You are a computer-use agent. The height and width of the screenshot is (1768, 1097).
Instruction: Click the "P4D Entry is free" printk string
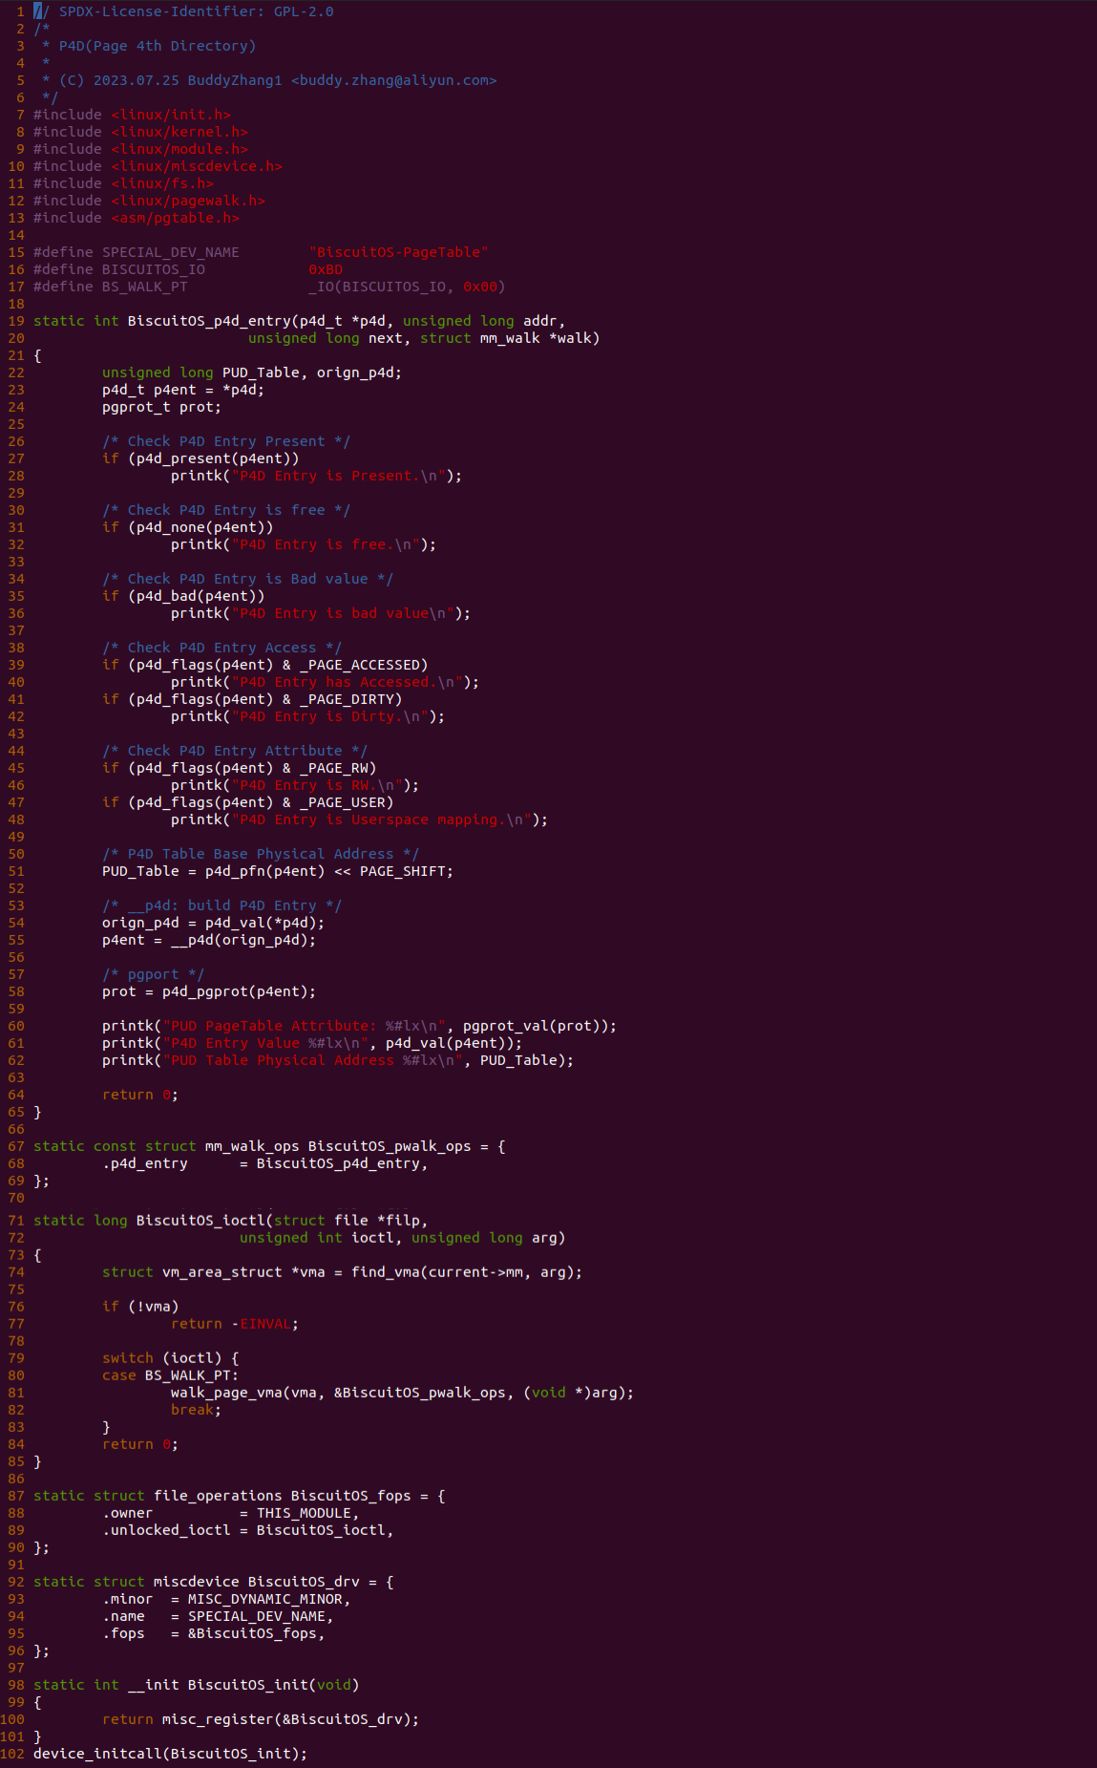pos(325,544)
